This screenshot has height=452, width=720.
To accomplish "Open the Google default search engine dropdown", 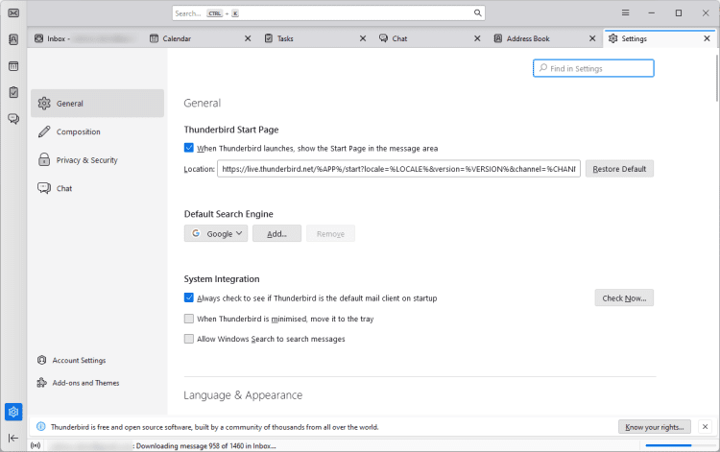I will pos(216,233).
